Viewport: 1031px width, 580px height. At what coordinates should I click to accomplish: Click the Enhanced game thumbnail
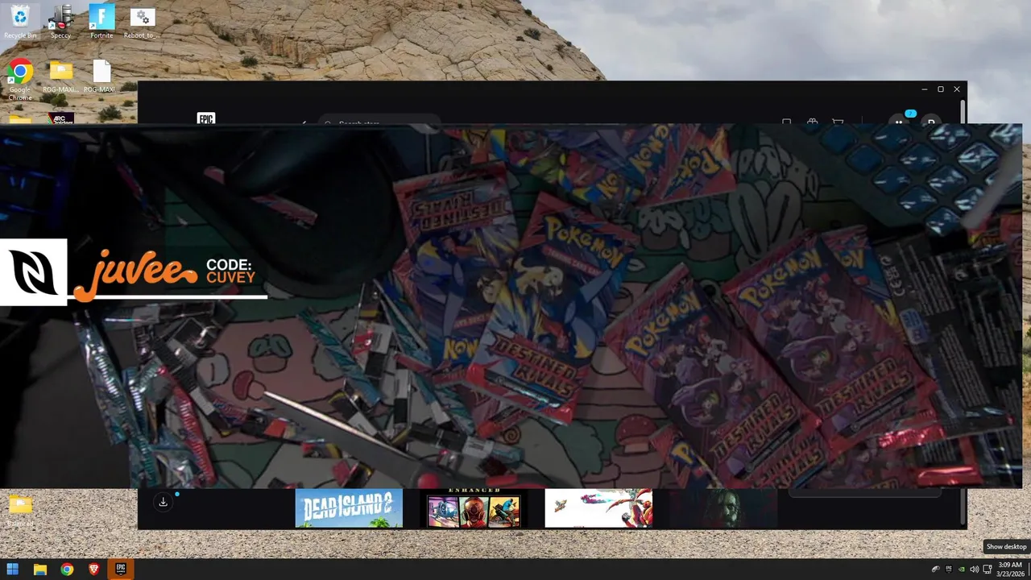tap(474, 508)
